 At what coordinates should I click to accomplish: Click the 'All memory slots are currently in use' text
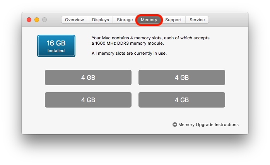pos(129,53)
